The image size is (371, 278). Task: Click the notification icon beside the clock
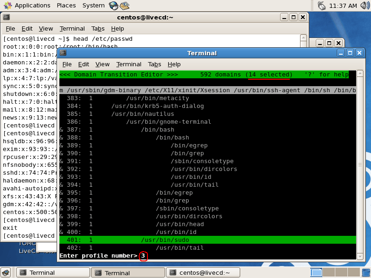pyautogui.click(x=321, y=6)
